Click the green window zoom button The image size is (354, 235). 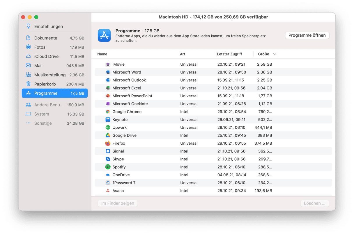[x=36, y=17]
